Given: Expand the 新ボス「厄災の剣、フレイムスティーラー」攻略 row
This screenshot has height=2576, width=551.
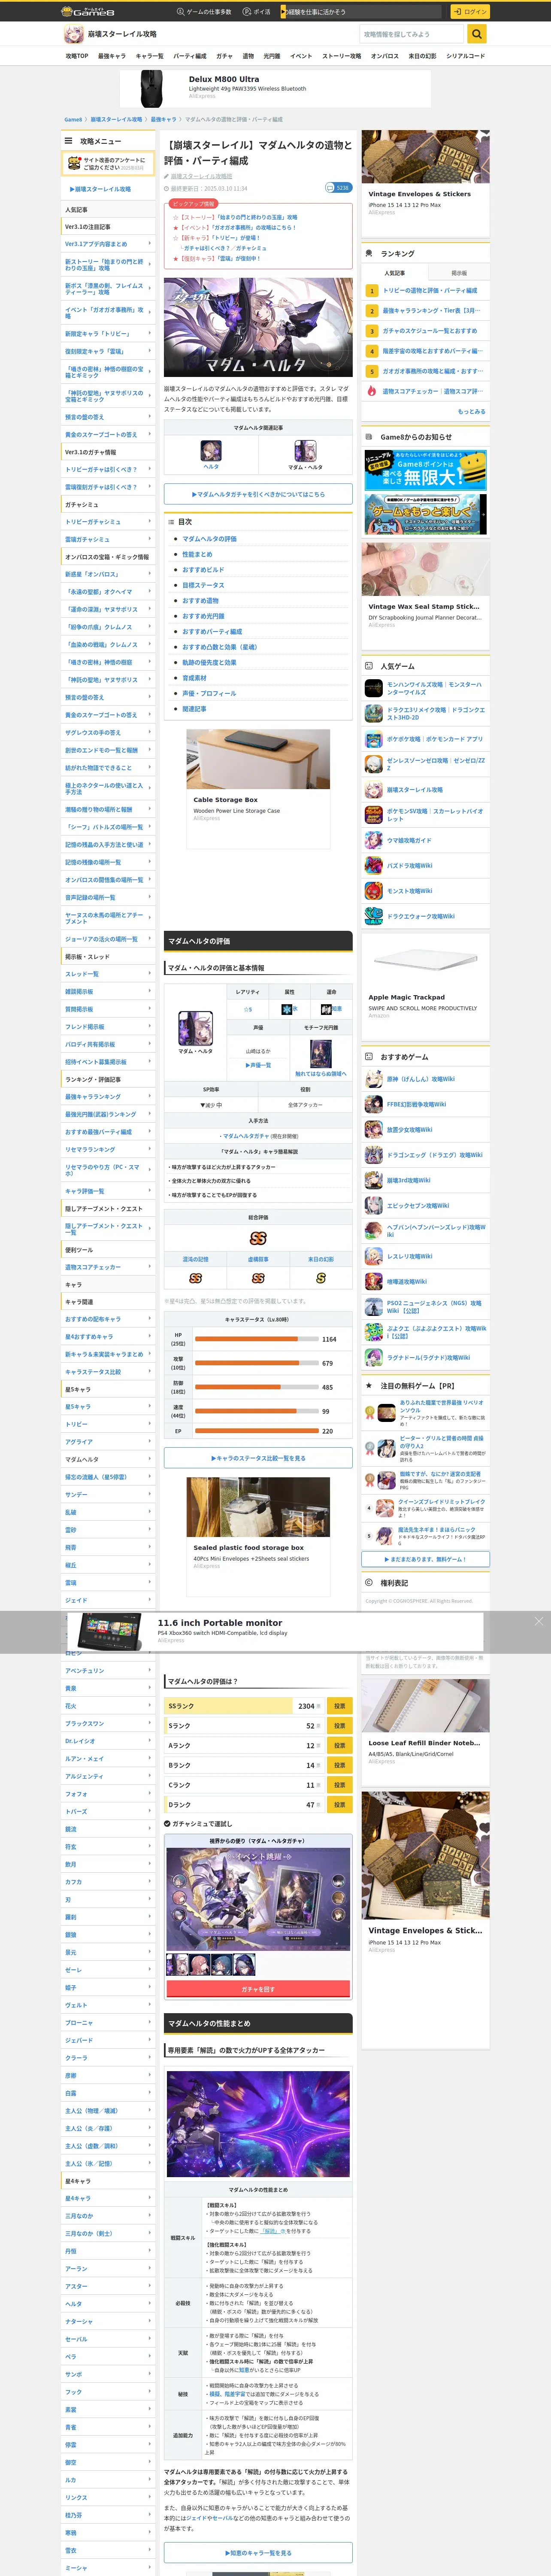Looking at the screenshot, I should pyautogui.click(x=108, y=289).
